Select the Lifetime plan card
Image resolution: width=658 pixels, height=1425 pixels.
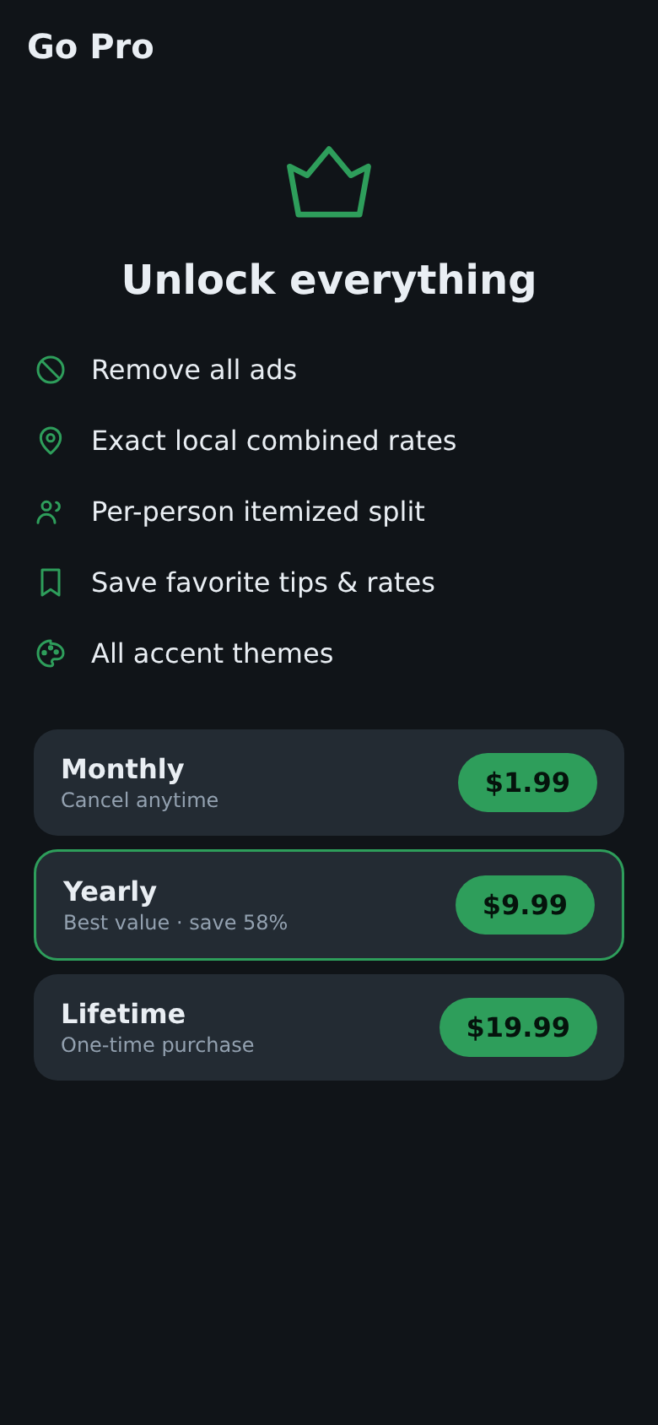[329, 1027]
